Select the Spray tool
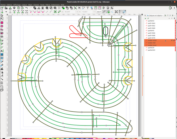This screenshot has width=177, height=139. [x=2, y=72]
